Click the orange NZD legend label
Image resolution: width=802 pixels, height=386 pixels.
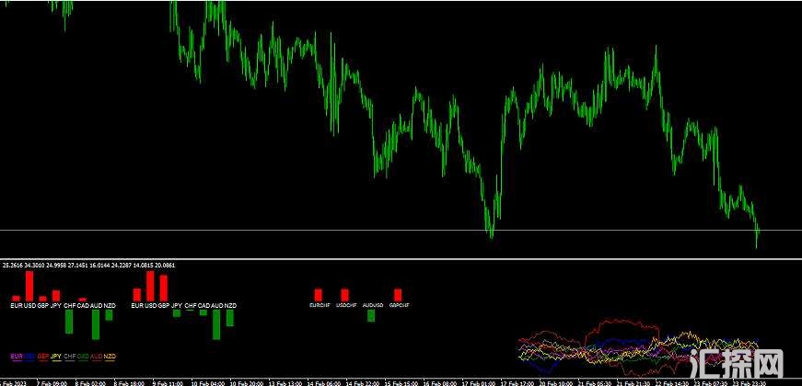(x=110, y=356)
